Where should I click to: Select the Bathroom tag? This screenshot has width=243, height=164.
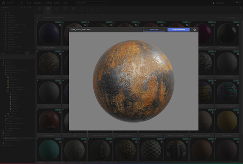pos(13,80)
